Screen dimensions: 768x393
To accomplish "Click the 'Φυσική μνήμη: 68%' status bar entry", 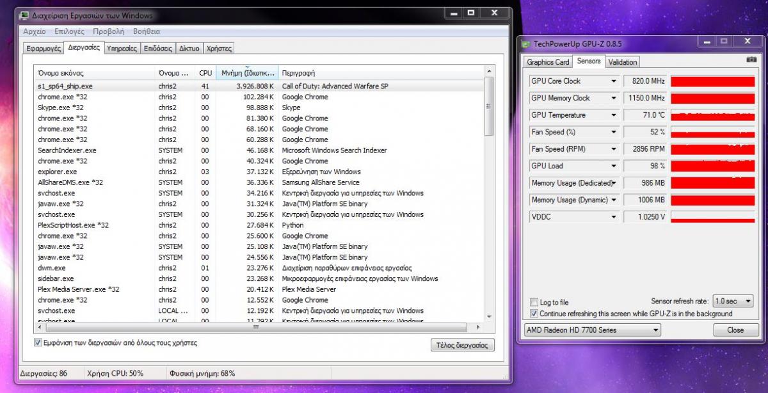I will [x=202, y=373].
